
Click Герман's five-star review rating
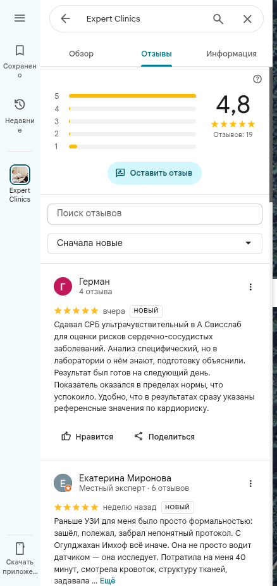[76, 311]
